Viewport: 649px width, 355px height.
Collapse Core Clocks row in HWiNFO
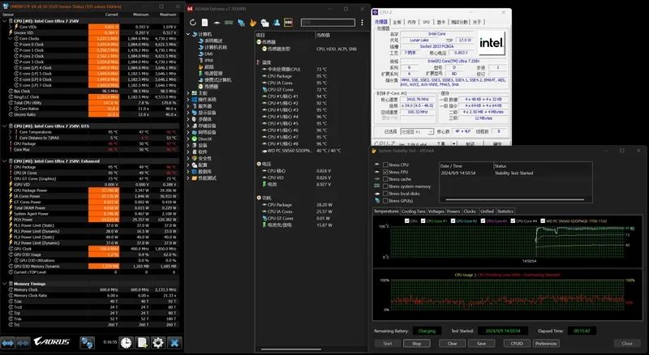pyautogui.click(x=11, y=38)
